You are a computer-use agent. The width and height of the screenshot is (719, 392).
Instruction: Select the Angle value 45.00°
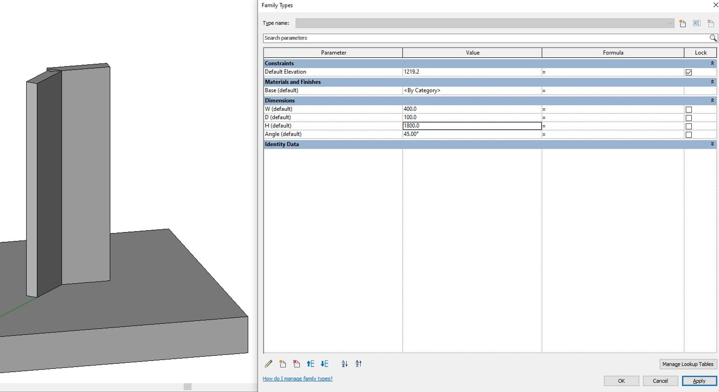tap(472, 134)
